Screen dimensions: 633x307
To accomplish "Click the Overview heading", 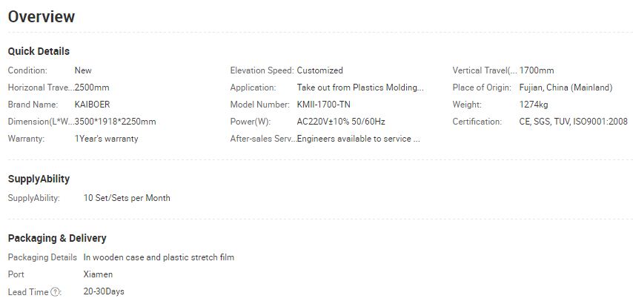I will coord(42,16).
